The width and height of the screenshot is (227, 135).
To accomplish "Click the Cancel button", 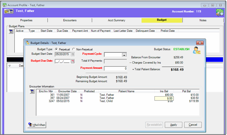I will pyautogui.click(x=193, y=125).
